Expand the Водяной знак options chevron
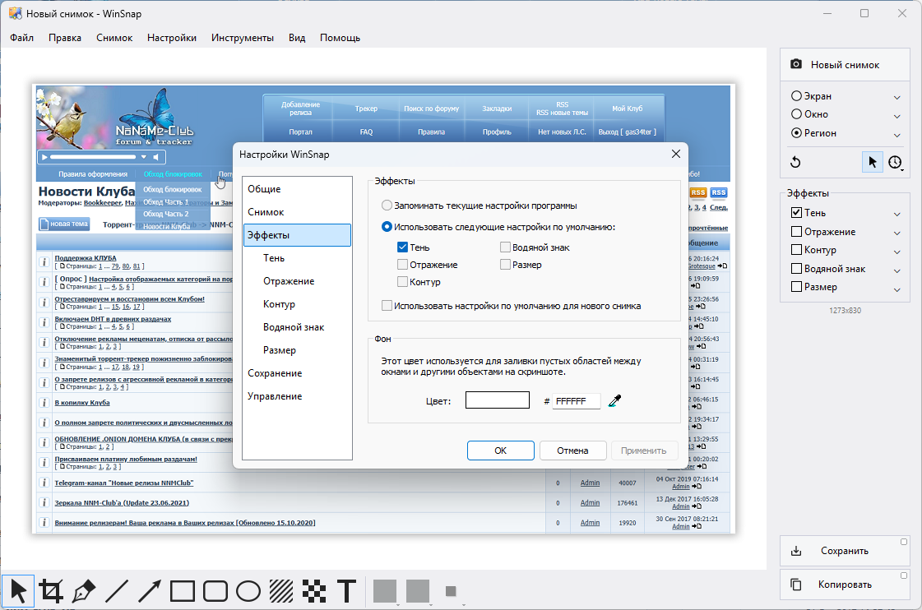Screen dimensions: 922x610 pos(897,270)
